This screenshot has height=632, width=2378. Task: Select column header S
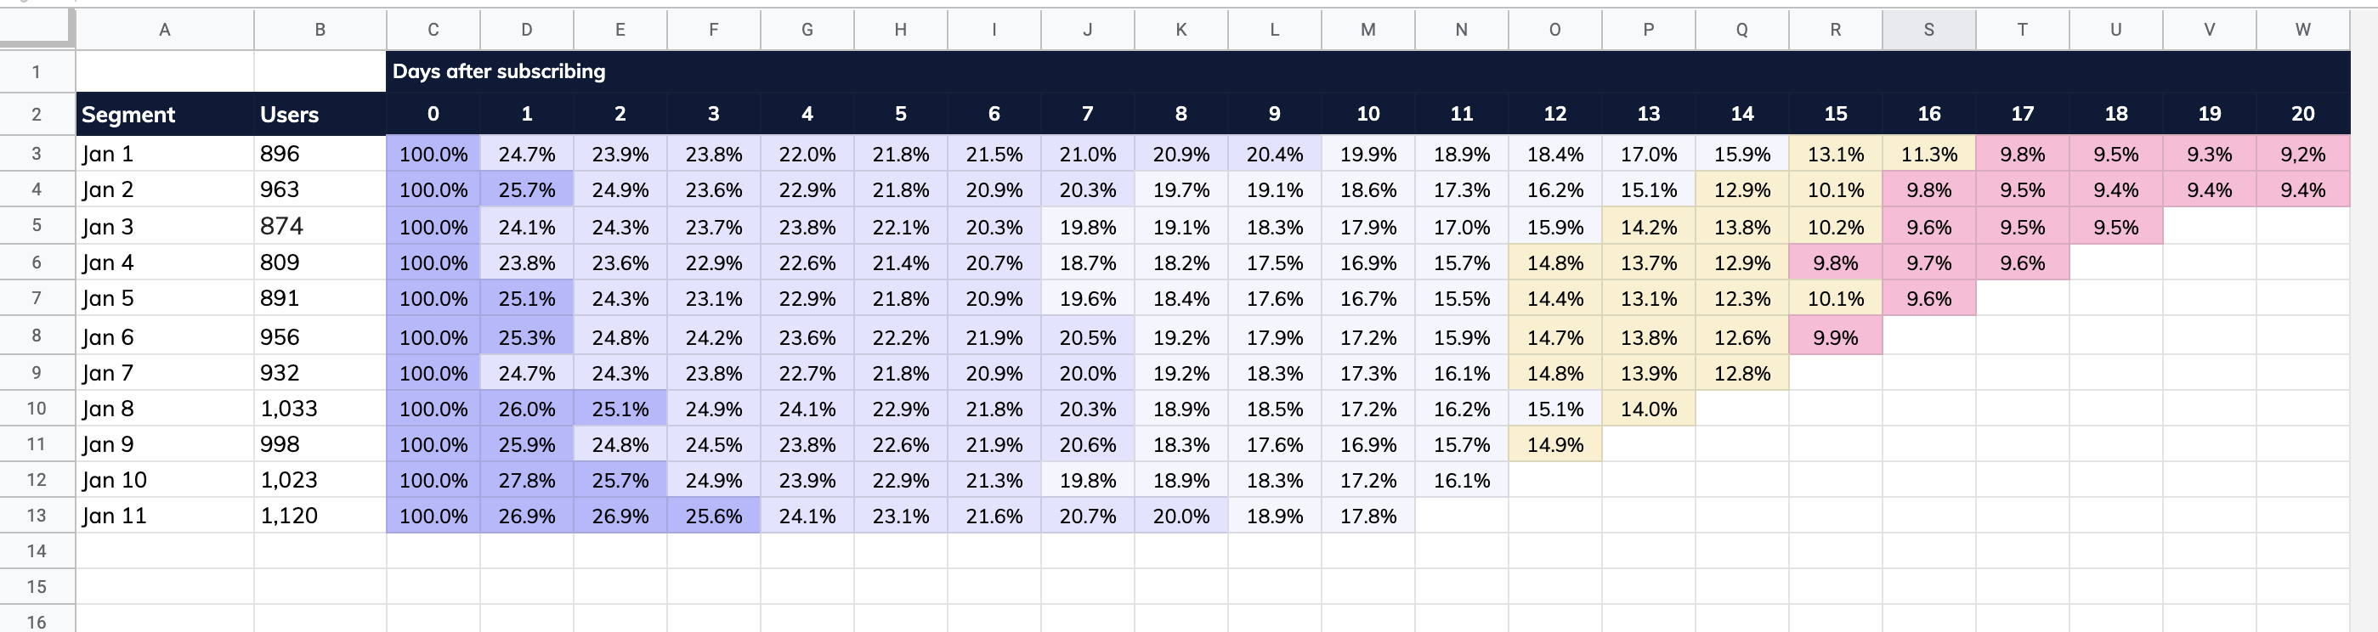coord(1928,29)
